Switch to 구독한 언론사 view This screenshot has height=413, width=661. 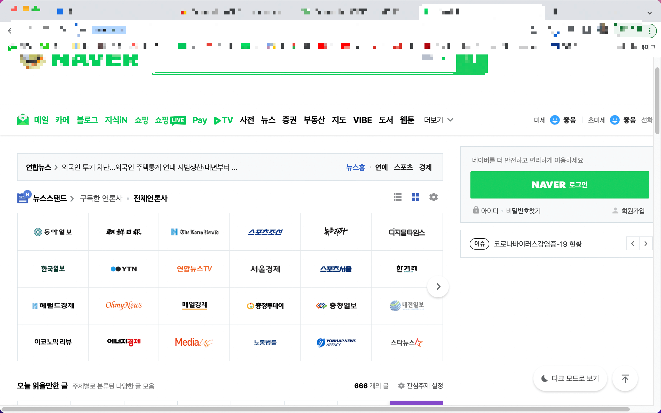tap(101, 198)
